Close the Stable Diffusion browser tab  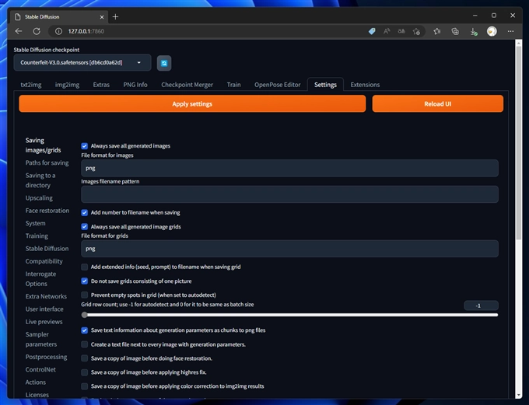[x=102, y=17]
